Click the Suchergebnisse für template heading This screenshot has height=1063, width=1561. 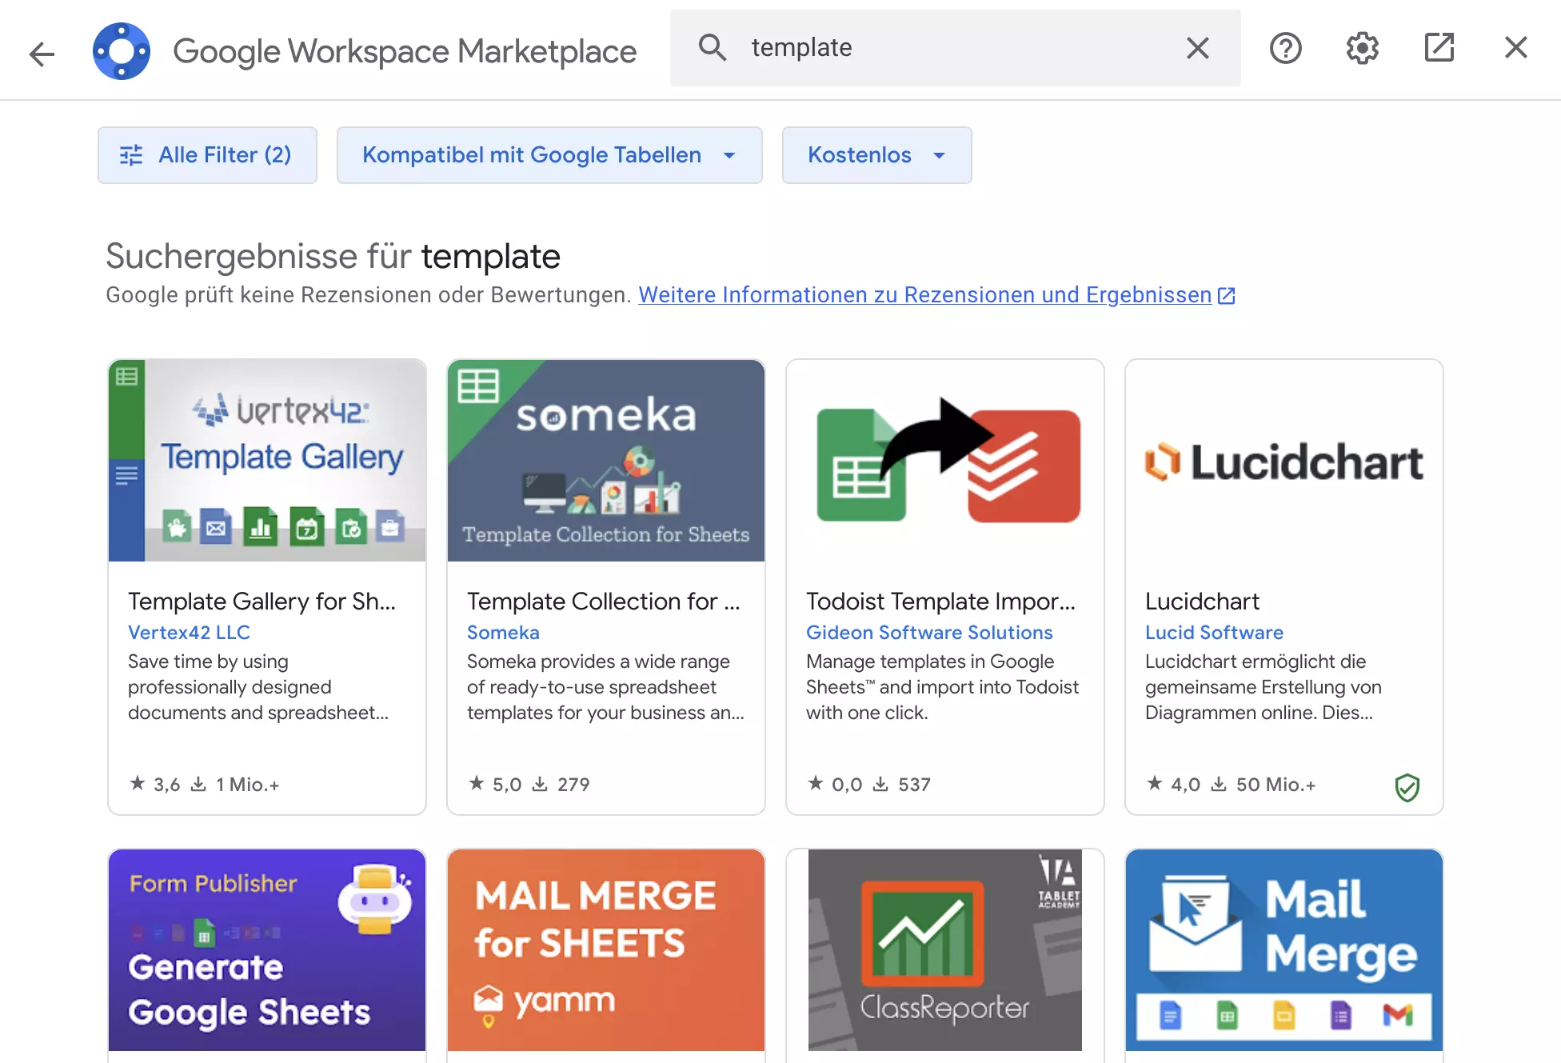tap(333, 257)
